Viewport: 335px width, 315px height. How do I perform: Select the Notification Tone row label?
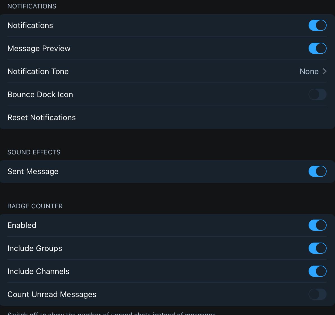38,72
